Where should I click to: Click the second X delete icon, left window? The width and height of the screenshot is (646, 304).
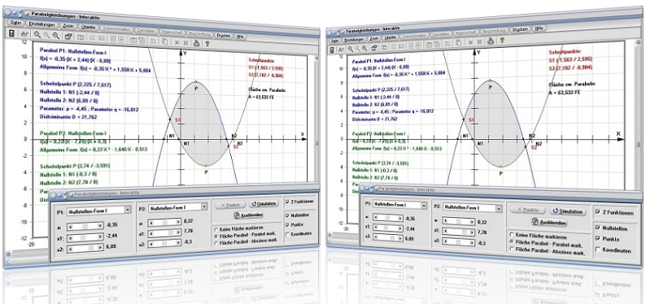pyautogui.click(x=186, y=42)
